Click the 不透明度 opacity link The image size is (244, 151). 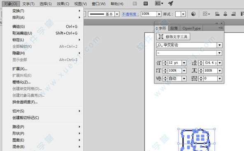[x=130, y=14]
